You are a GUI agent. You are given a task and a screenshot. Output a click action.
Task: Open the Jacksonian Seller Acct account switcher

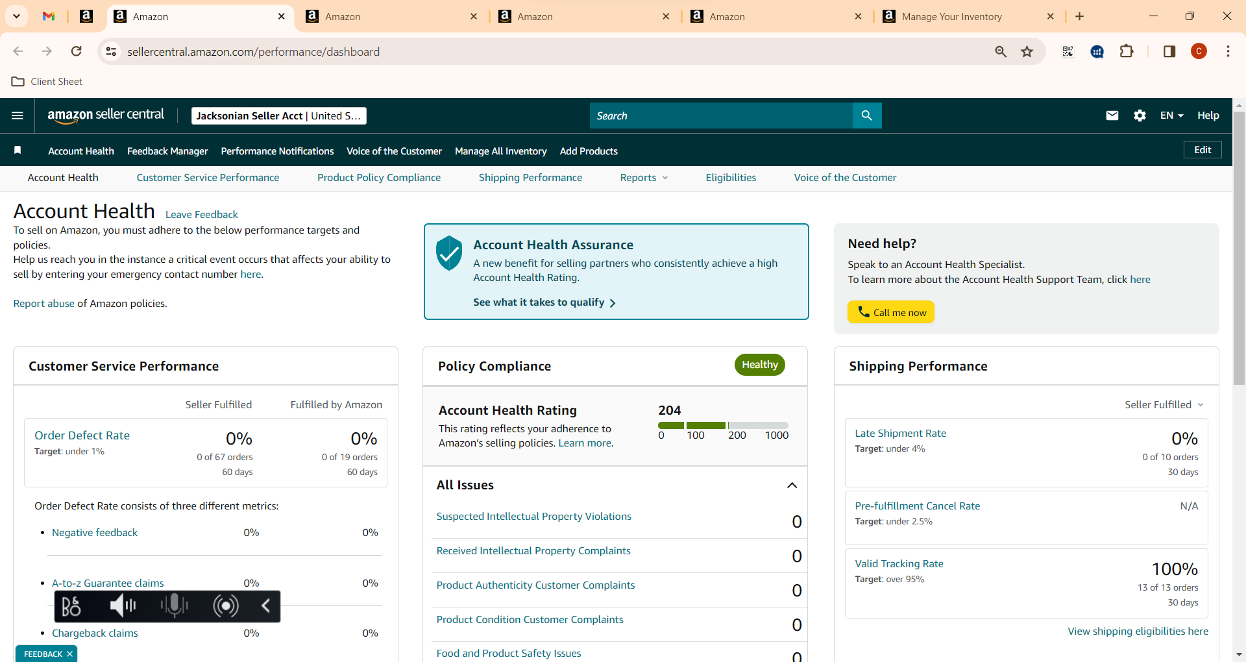[279, 116]
